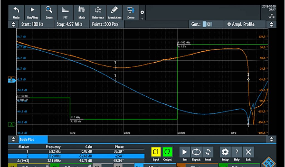Activate the Annotation pencil tool
This screenshot has height=167, width=285.
click(114, 13)
